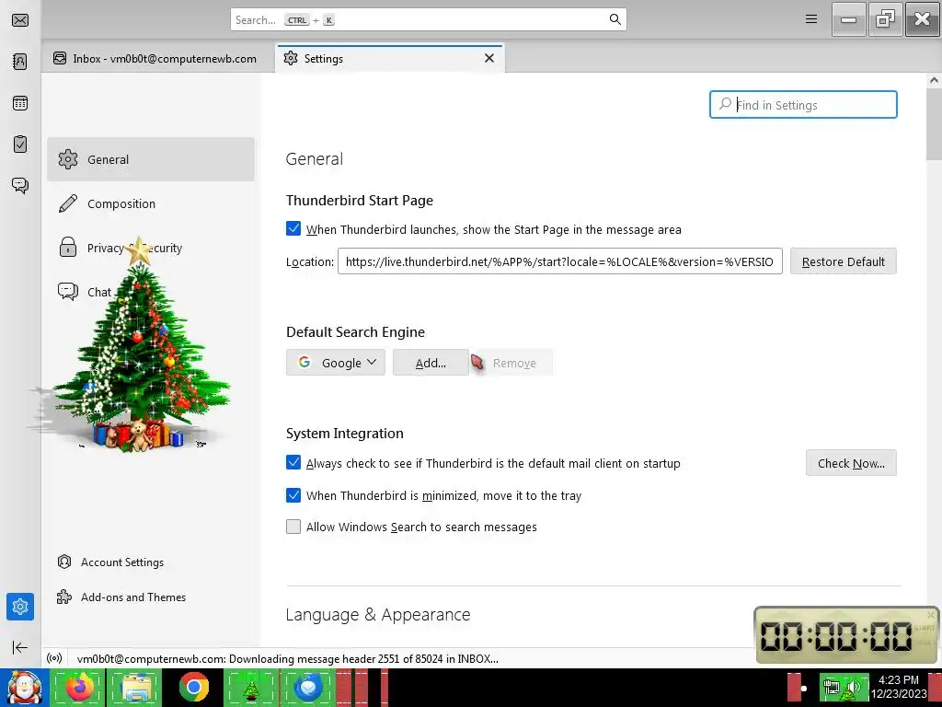Click the online status icon in status bar
Viewport: 942px width, 707px height.
[54, 658]
